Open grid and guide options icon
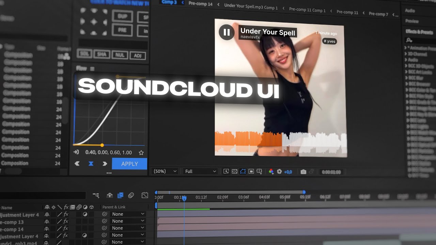 [x=259, y=171]
